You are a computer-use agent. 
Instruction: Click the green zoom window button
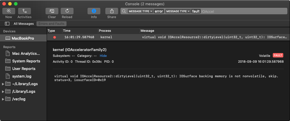(x=16, y=4)
